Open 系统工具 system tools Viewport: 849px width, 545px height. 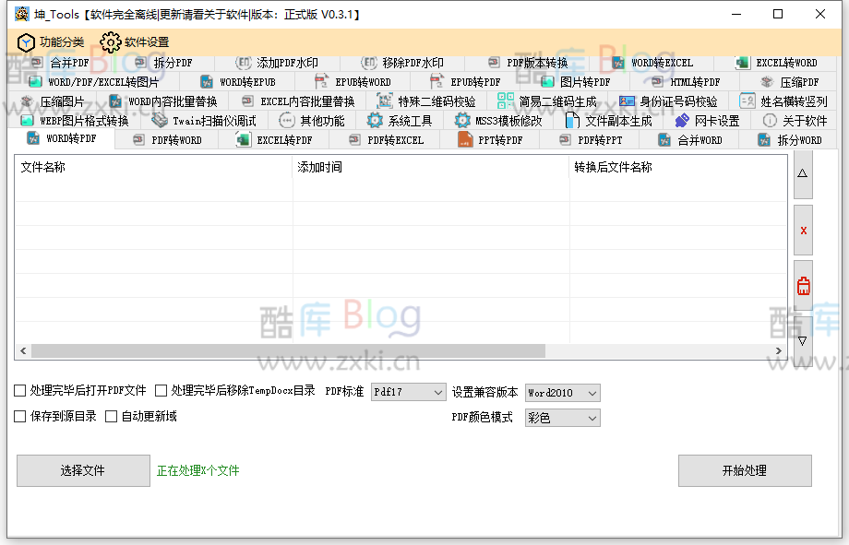(x=407, y=120)
